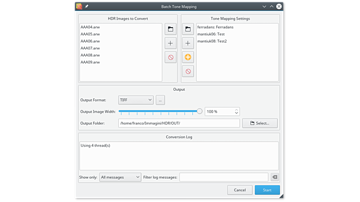The width and height of the screenshot is (360, 202).
Task: Select AAA04.arw in the HDR images list
Action: click(90, 27)
